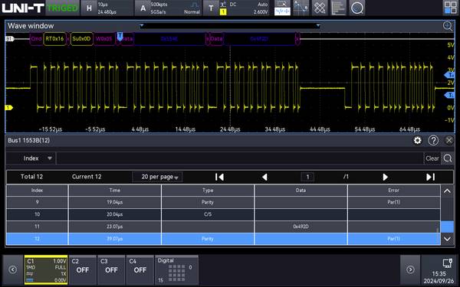Click the RT0x16 decode field
Viewport: 460px width, 287px height.
pos(54,39)
